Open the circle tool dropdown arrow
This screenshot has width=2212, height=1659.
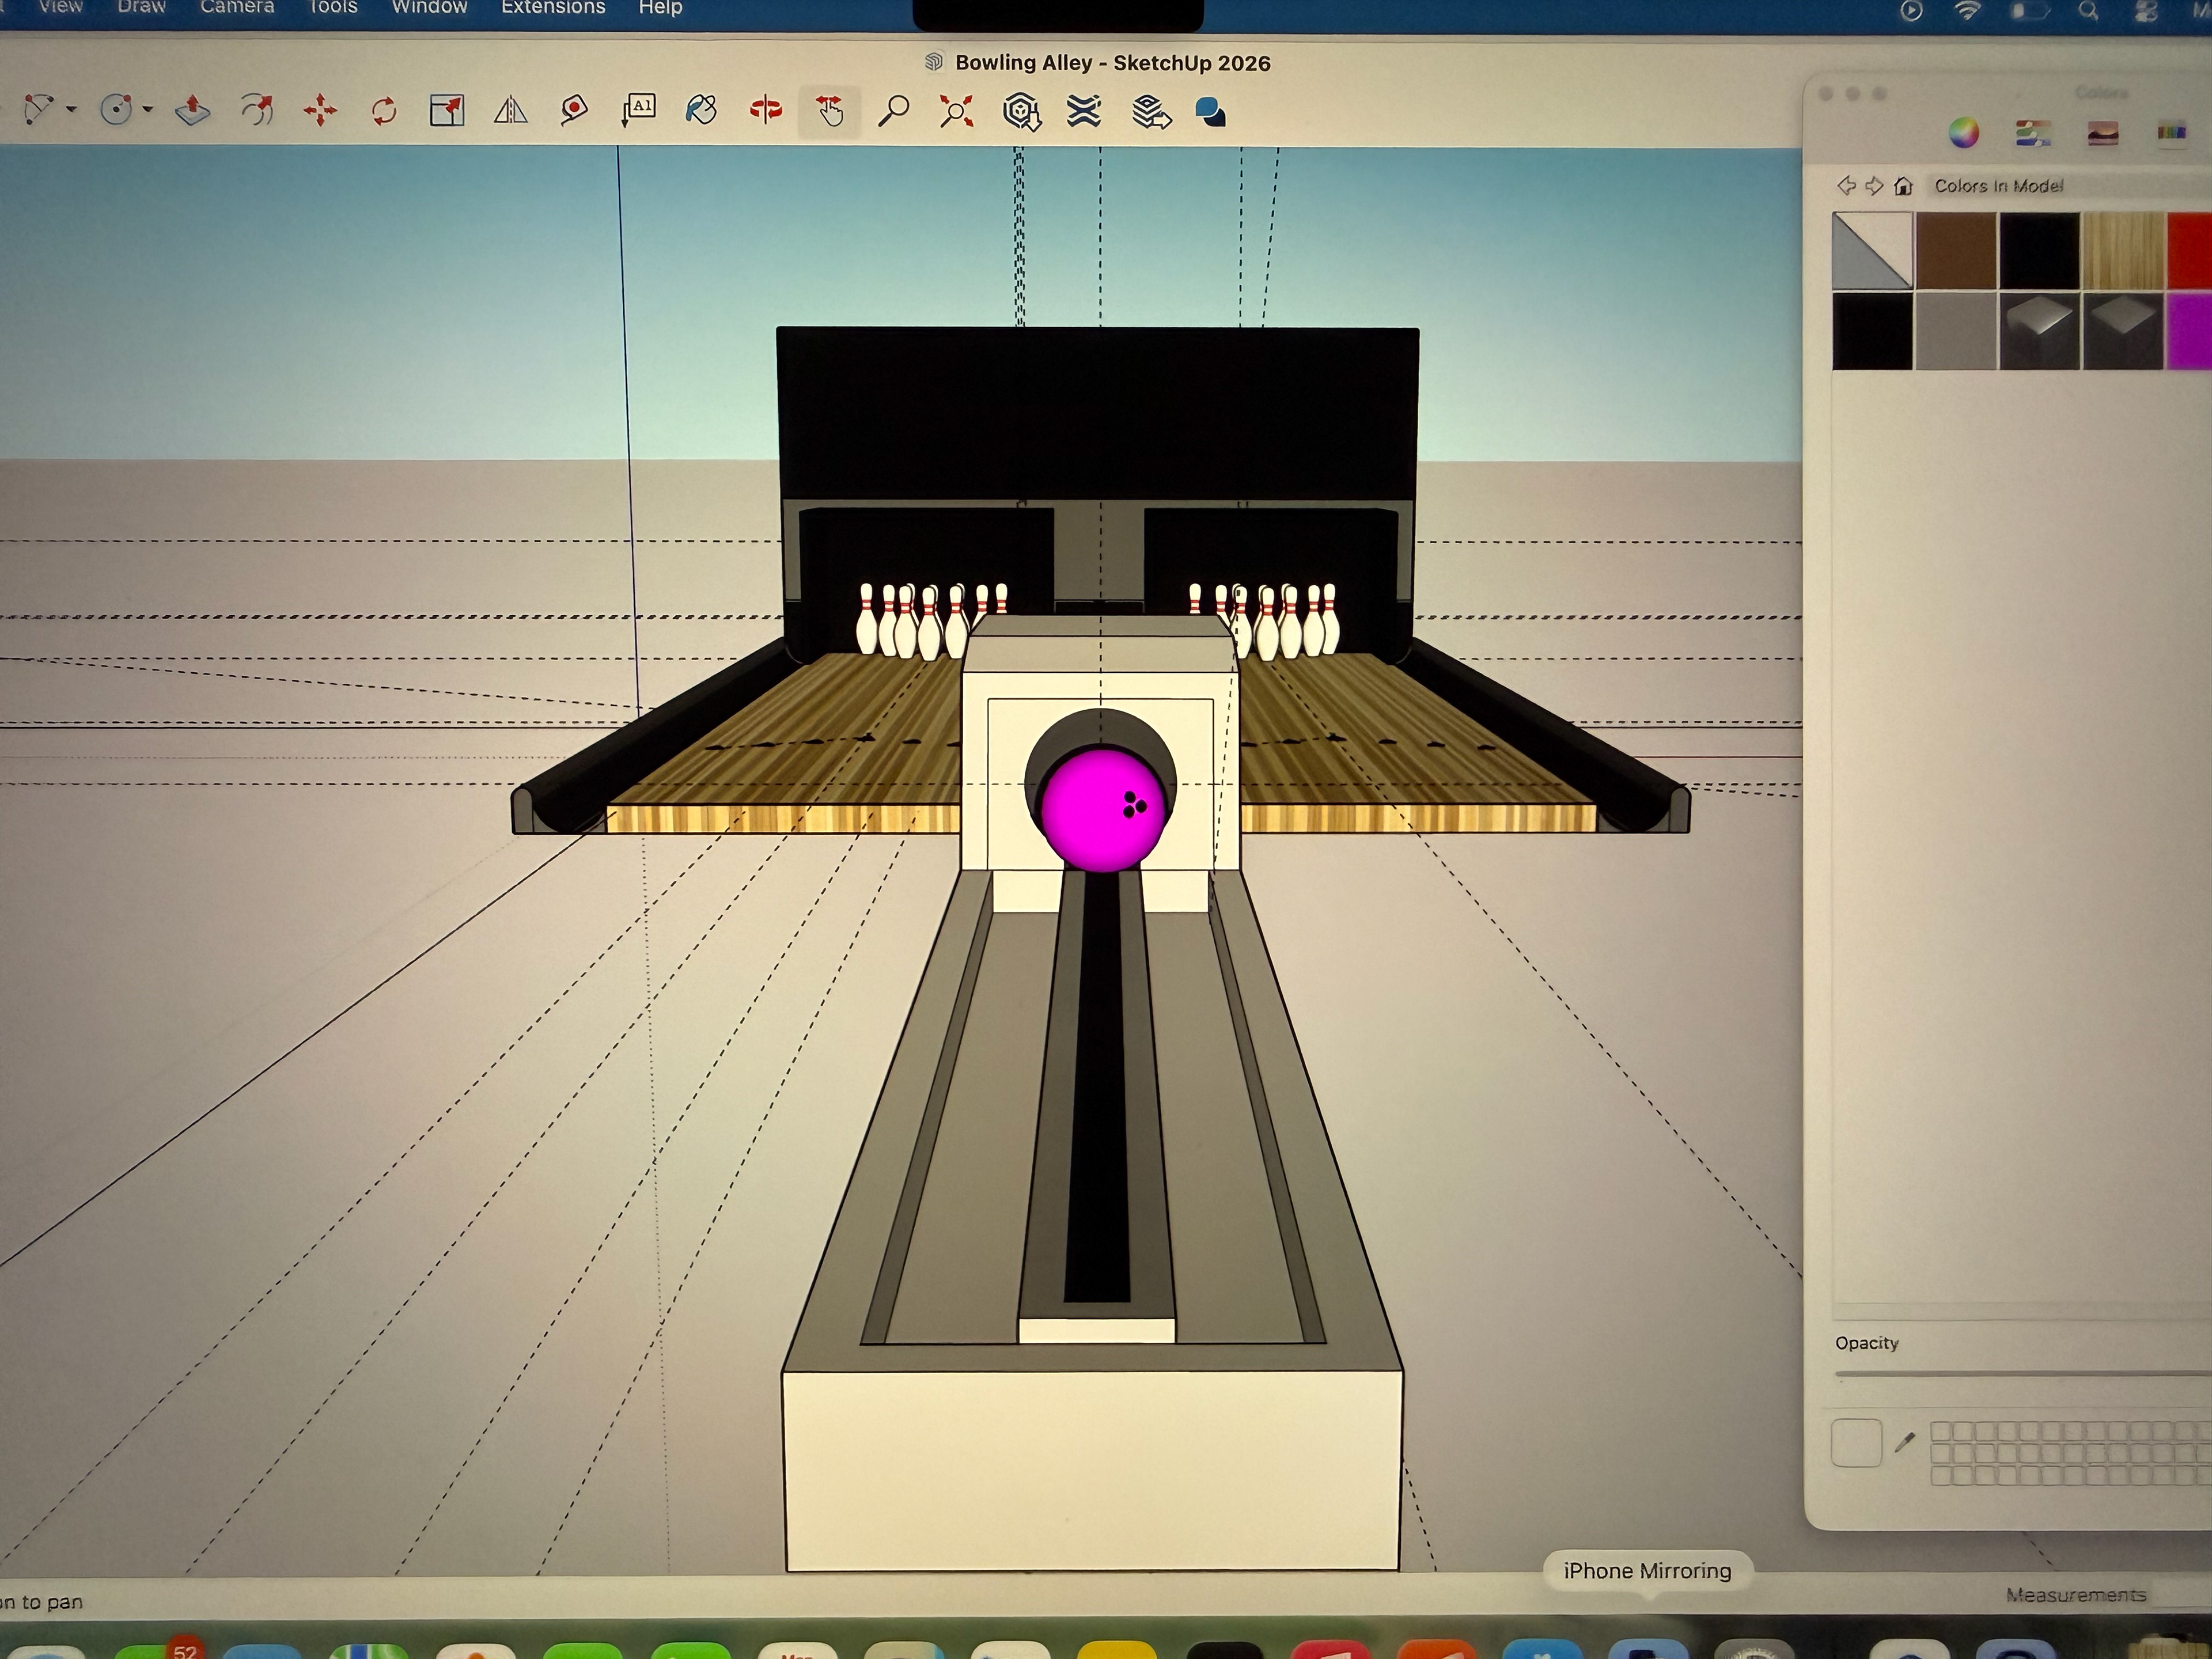148,109
